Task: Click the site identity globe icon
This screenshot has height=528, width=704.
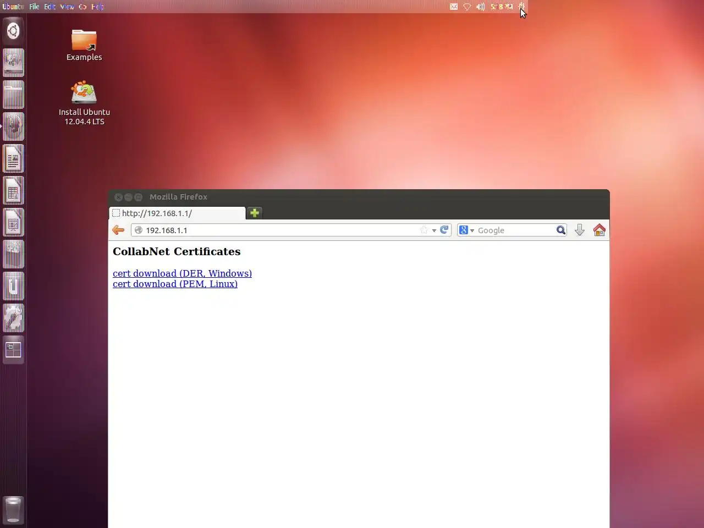Action: pyautogui.click(x=139, y=230)
